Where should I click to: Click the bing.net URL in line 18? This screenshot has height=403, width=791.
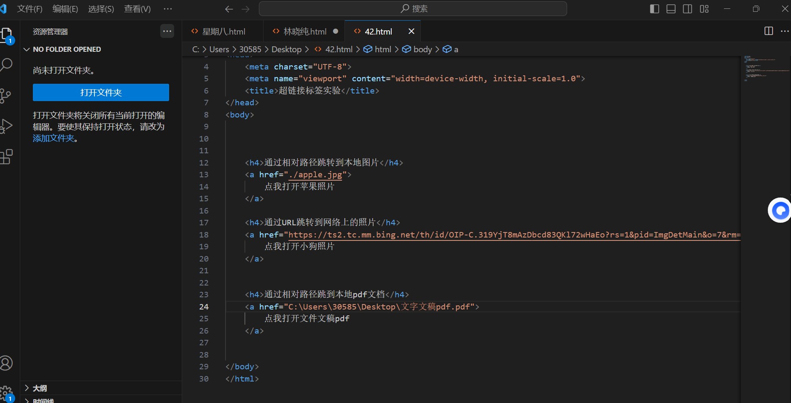tap(514, 235)
